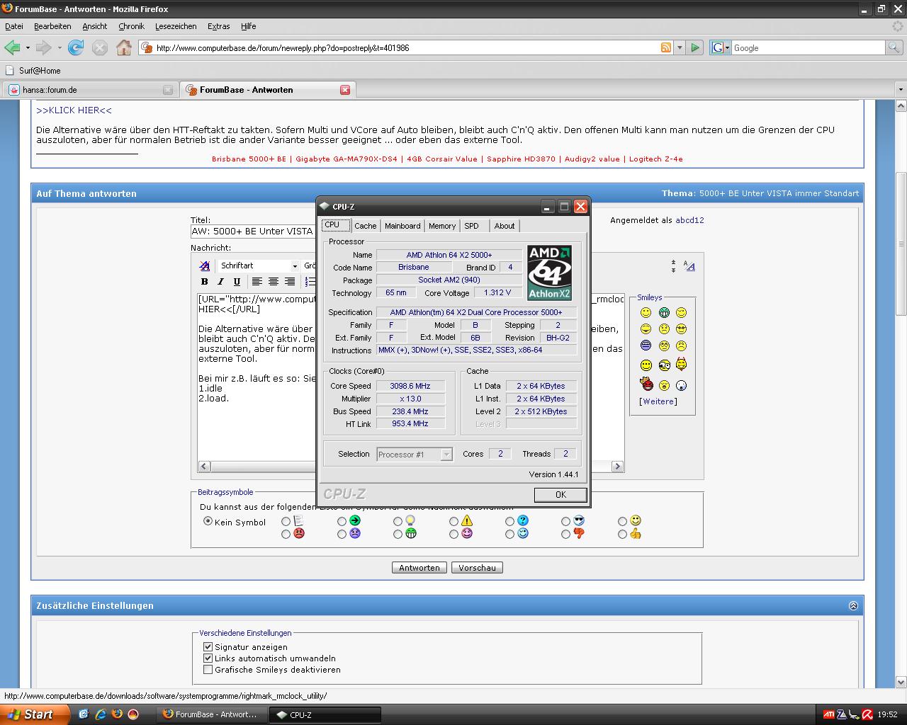
Task: Insert the blue-faced smiley
Action: point(646,346)
